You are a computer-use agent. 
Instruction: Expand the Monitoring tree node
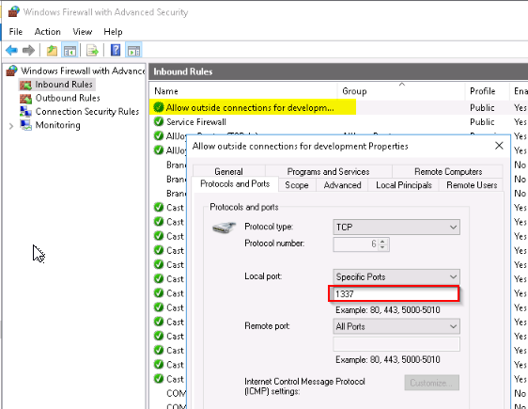11,126
